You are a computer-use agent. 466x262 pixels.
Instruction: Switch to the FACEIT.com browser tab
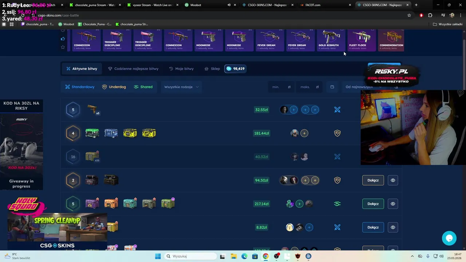pos(325,5)
